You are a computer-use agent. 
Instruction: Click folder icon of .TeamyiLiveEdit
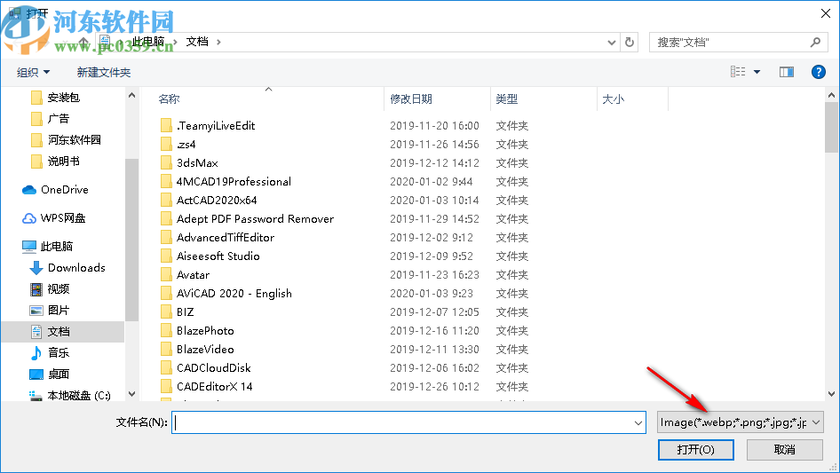pos(166,126)
